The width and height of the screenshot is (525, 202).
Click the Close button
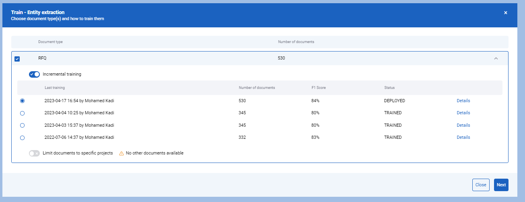[481, 185]
